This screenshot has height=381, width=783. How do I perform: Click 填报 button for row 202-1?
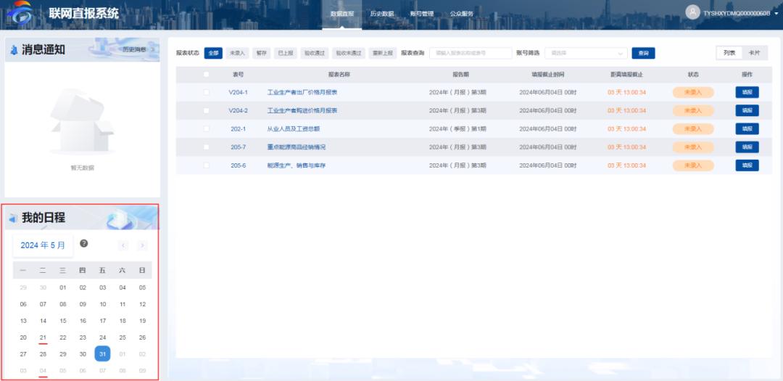(747, 128)
